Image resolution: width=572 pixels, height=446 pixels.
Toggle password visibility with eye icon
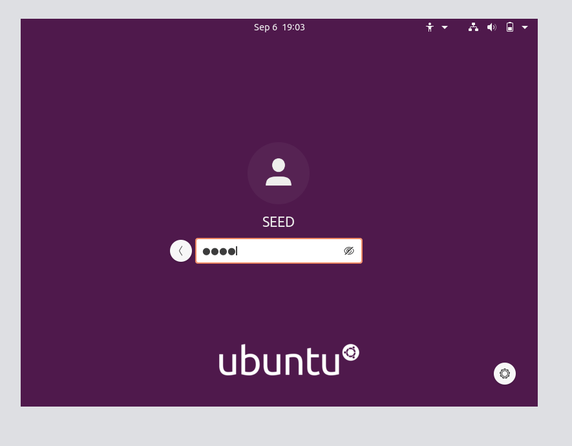tap(349, 251)
